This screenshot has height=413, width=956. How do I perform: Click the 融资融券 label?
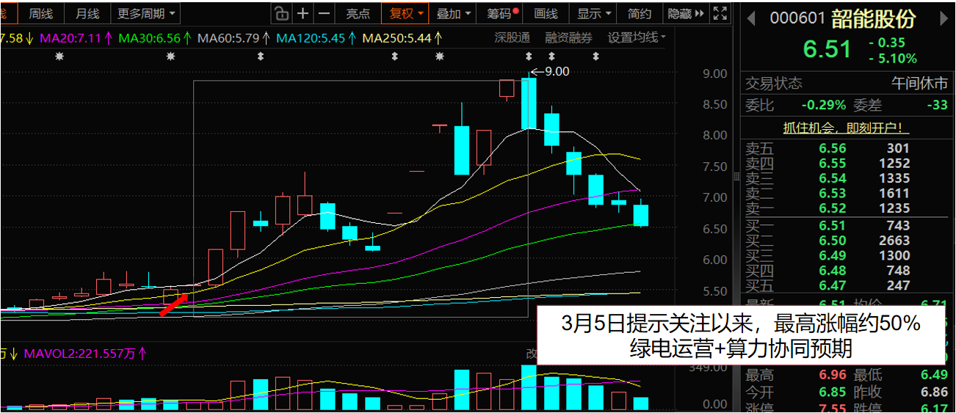coord(568,37)
